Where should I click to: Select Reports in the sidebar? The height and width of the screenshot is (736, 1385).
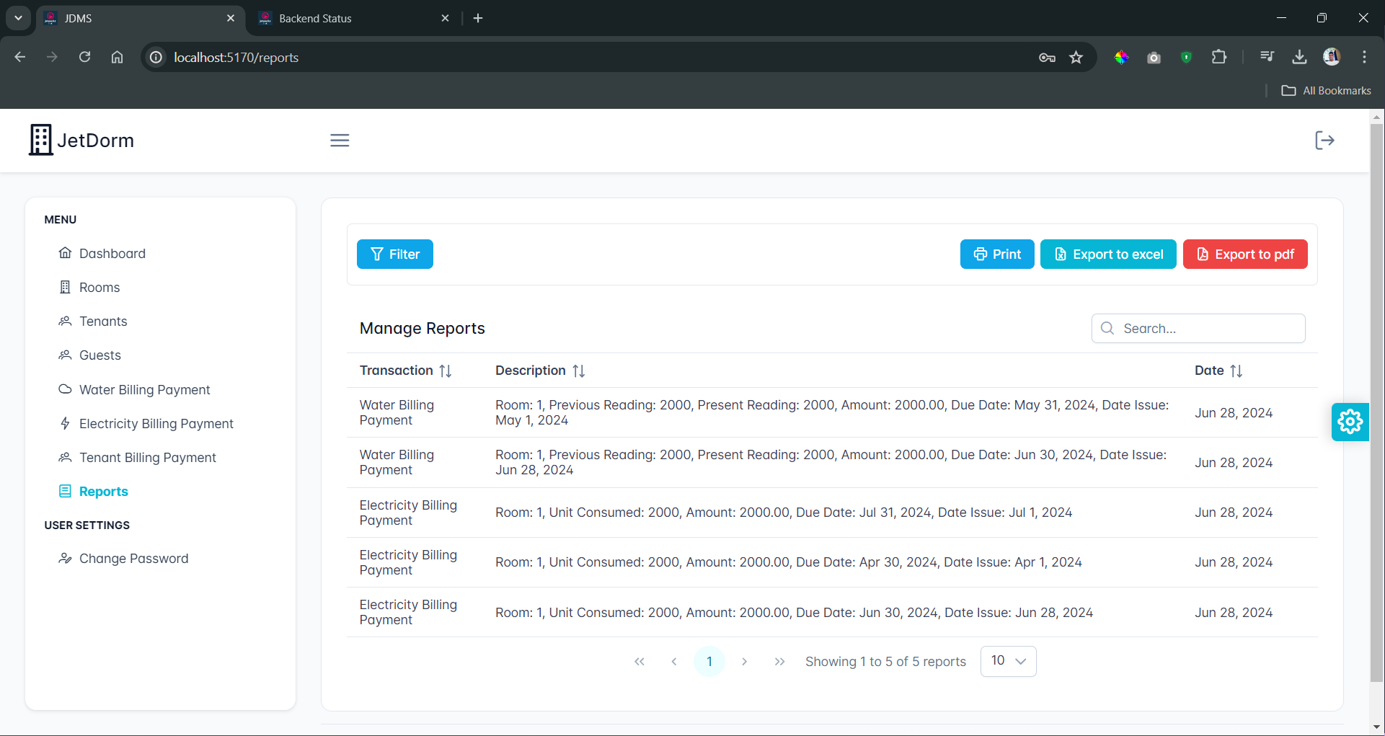click(103, 492)
